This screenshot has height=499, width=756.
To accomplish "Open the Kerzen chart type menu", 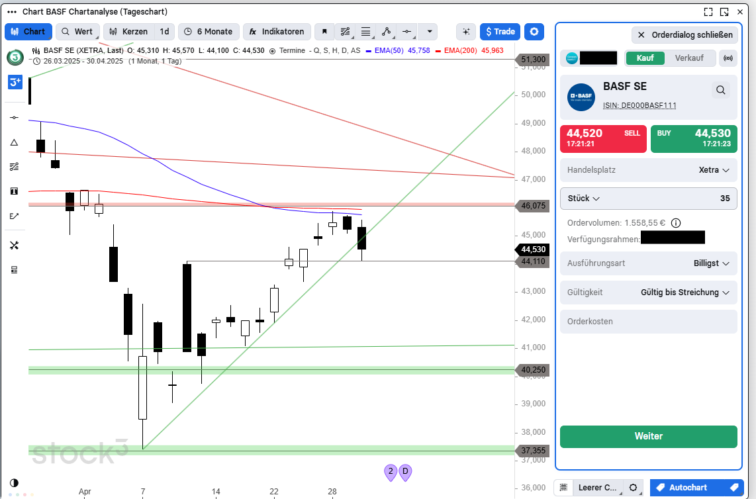I will coord(129,32).
